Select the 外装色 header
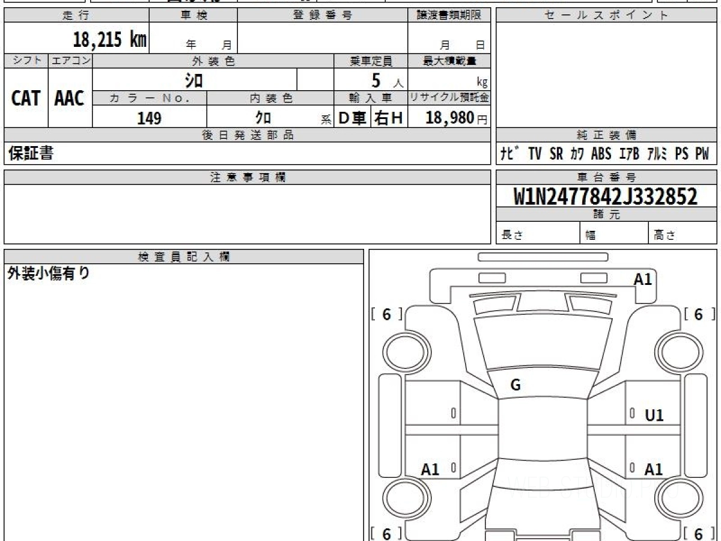721x541 pixels. [213, 61]
